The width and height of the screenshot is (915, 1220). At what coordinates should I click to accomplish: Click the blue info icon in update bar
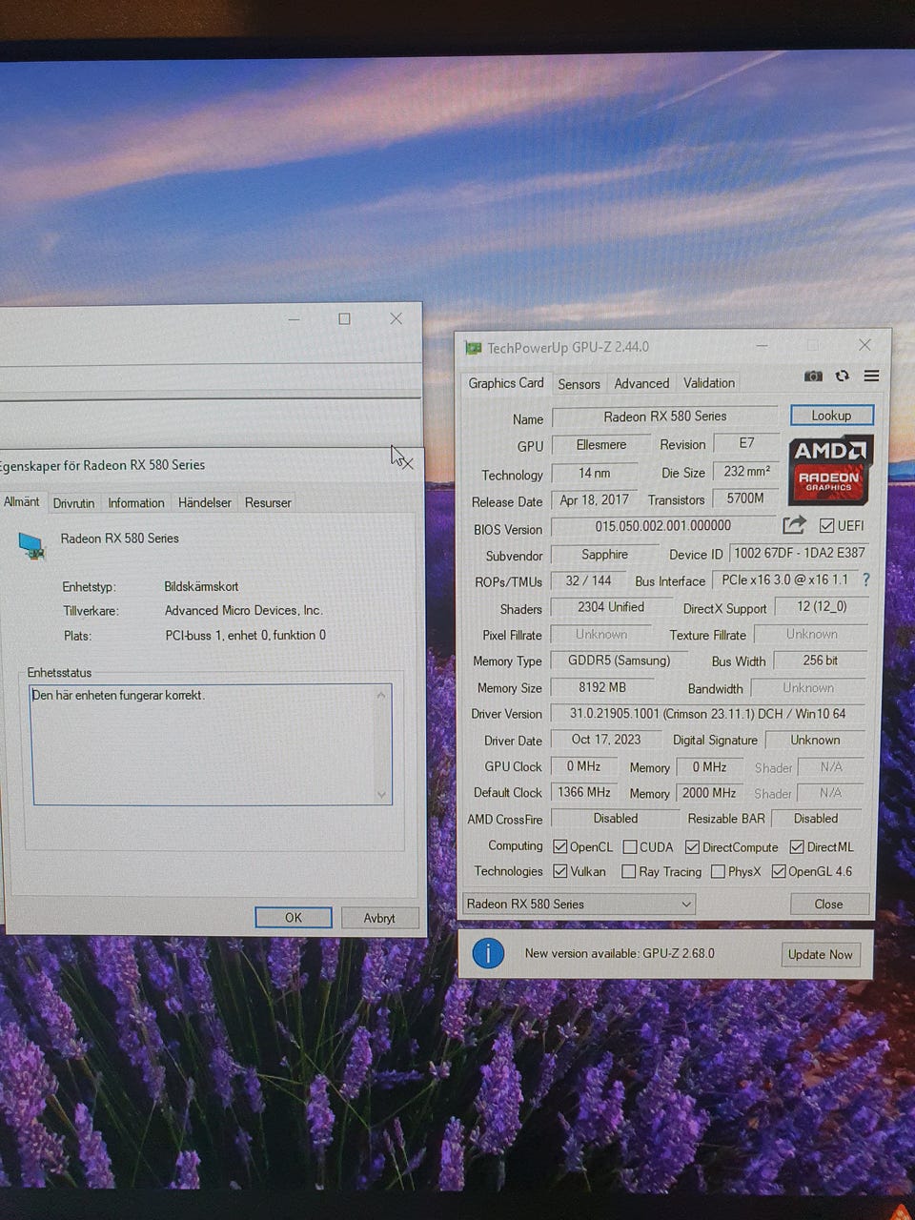tap(488, 953)
